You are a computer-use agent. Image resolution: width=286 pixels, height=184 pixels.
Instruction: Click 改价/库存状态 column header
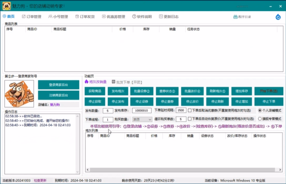237,136
